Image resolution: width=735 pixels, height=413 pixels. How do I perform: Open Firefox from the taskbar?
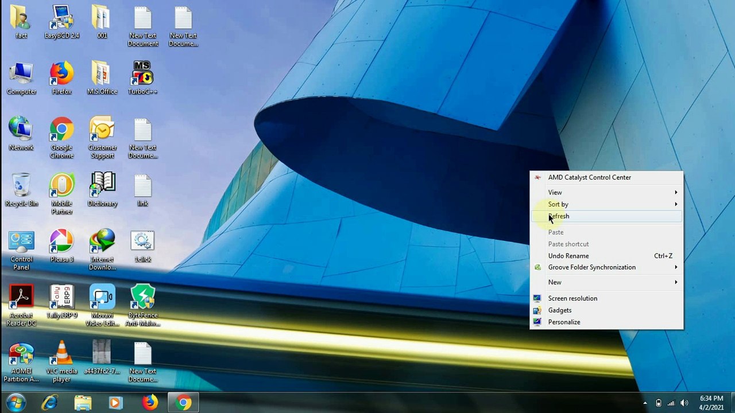point(150,403)
